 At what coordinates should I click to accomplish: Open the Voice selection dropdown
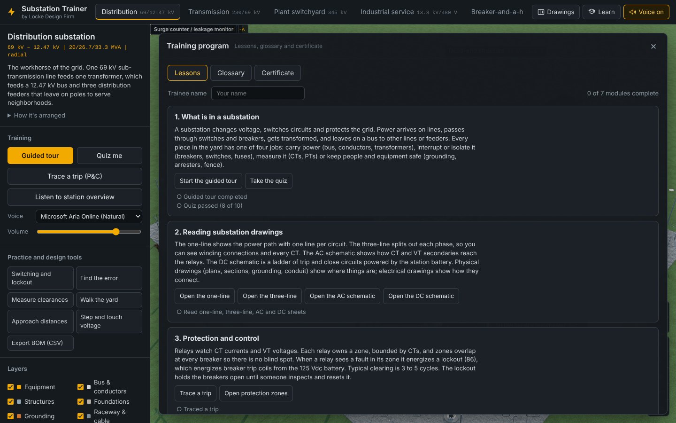point(89,216)
